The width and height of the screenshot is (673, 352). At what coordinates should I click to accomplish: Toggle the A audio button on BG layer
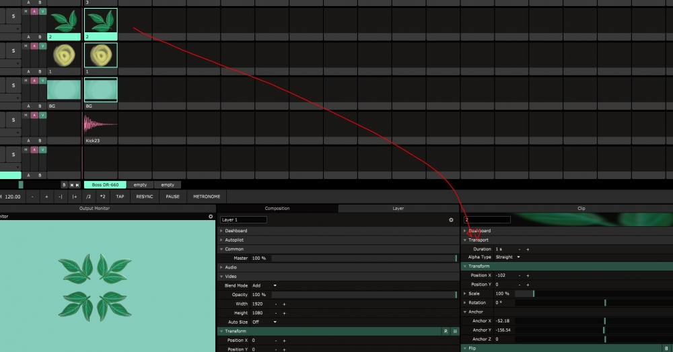click(x=34, y=80)
